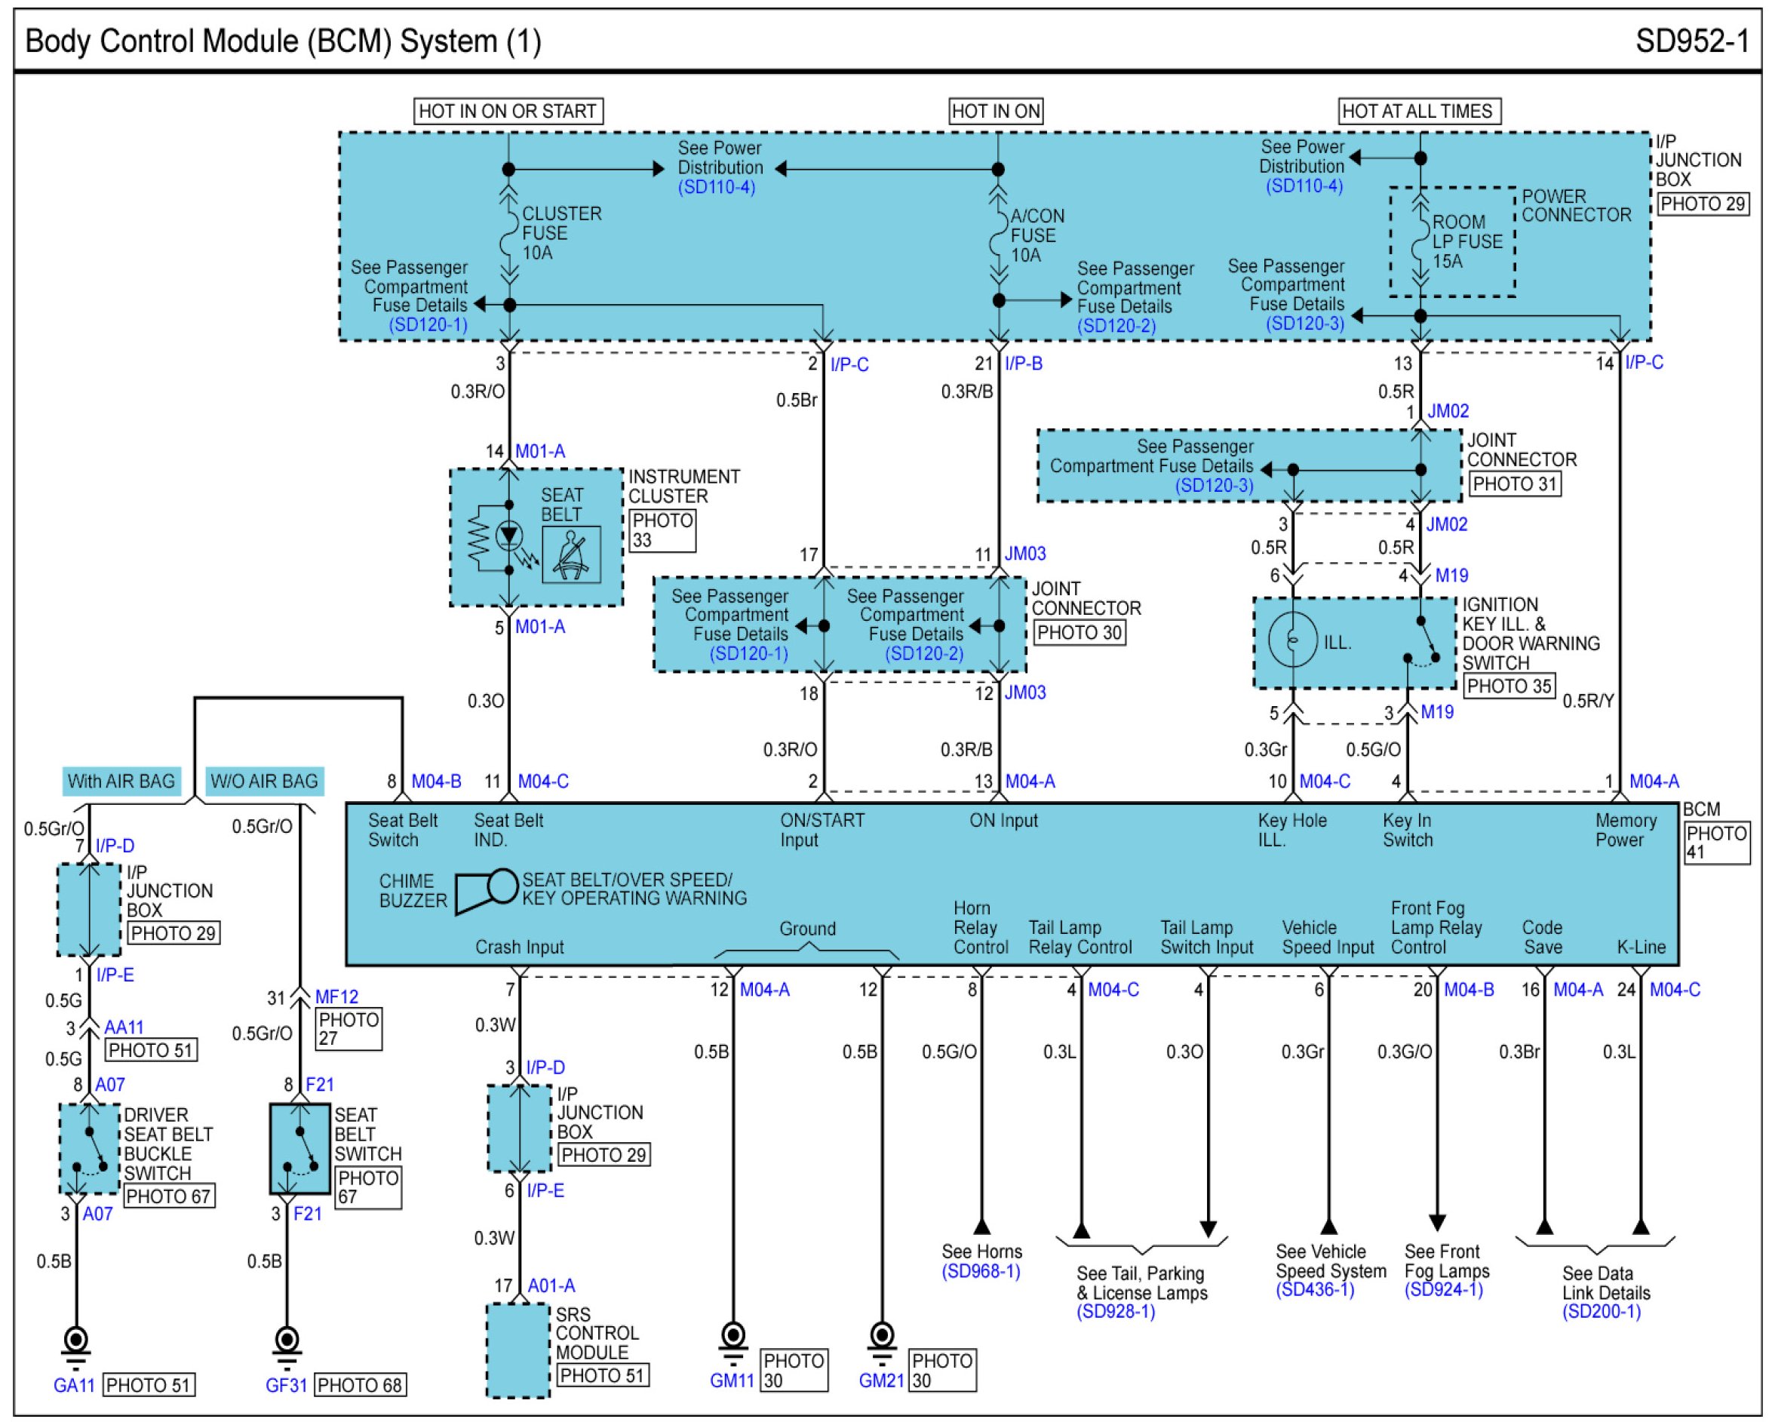Click the ILL. lamp symbol
The width and height of the screenshot is (1769, 1422).
click(1292, 639)
